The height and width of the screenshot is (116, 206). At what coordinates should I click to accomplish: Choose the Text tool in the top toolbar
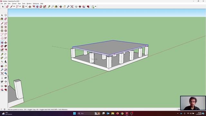tap(53, 6)
